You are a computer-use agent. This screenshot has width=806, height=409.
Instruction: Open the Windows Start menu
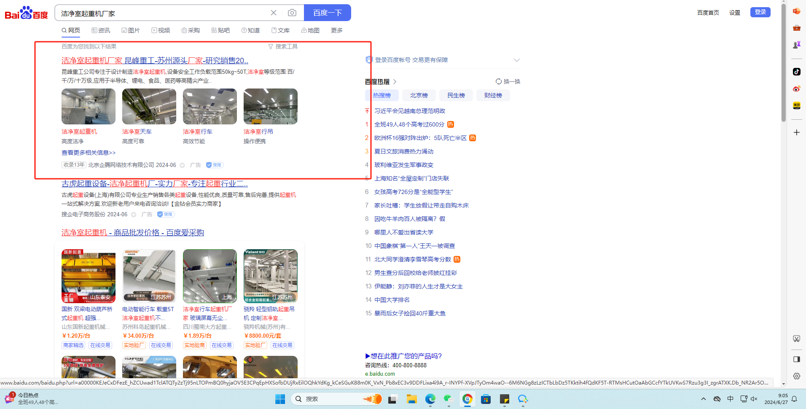(280, 399)
